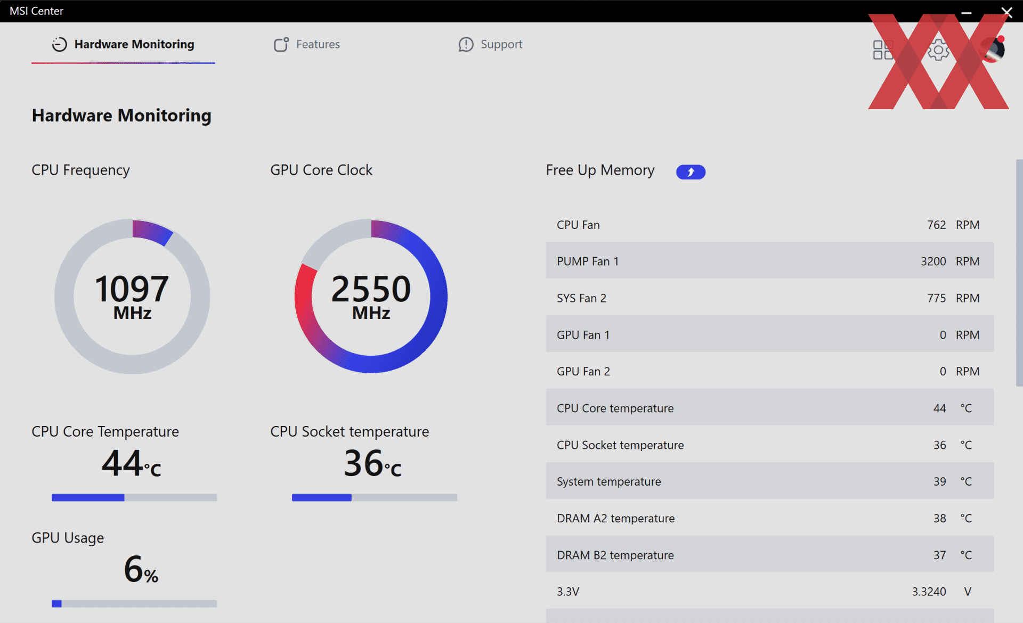Open the Support tab
This screenshot has width=1023, height=623.
click(x=490, y=44)
